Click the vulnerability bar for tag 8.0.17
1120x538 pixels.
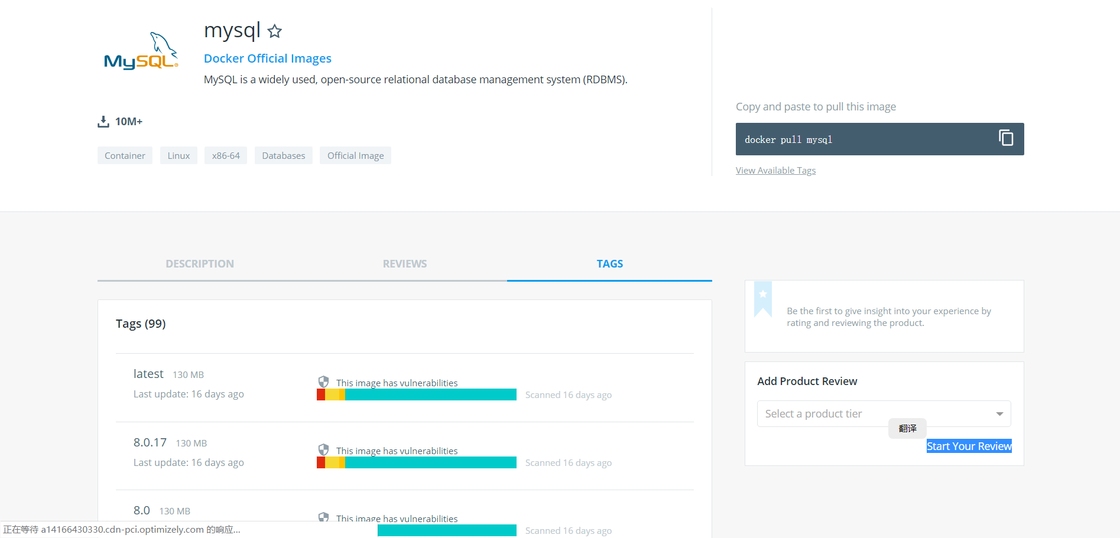417,462
